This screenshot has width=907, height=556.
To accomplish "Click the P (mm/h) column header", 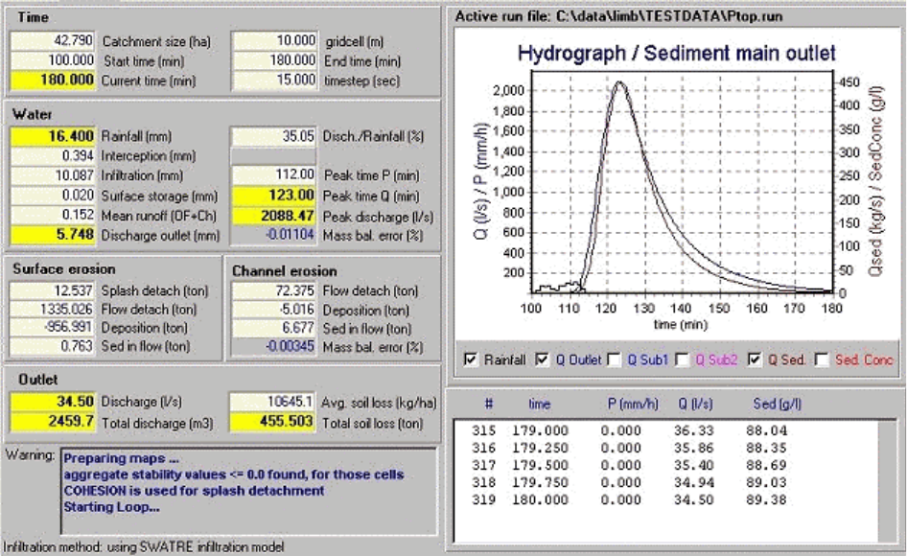I will click(x=633, y=404).
